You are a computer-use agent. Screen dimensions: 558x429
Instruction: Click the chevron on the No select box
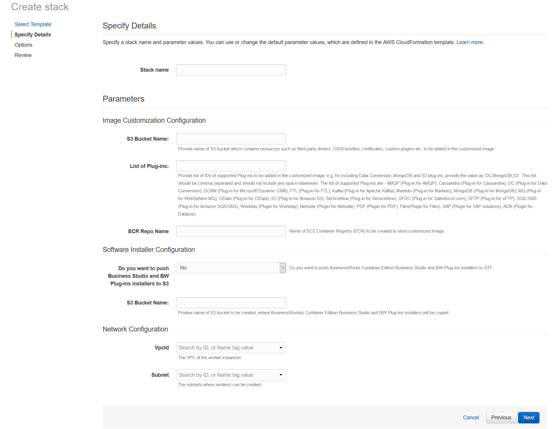point(283,268)
